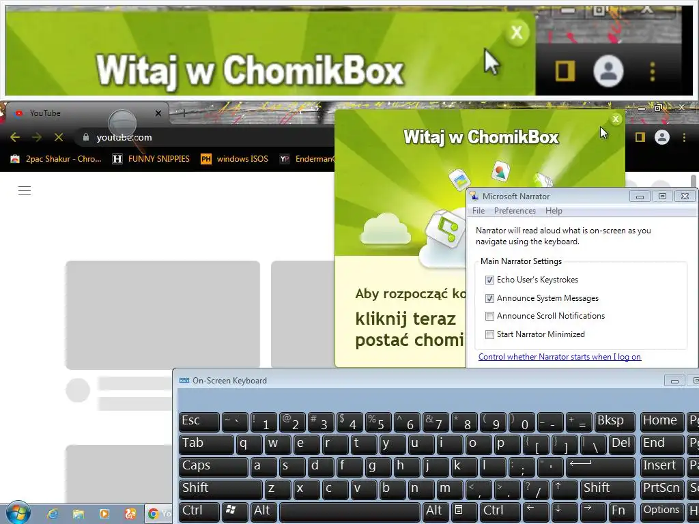The height and width of the screenshot is (524, 699).
Task: Click the right arrow key
Action: click(x=593, y=512)
